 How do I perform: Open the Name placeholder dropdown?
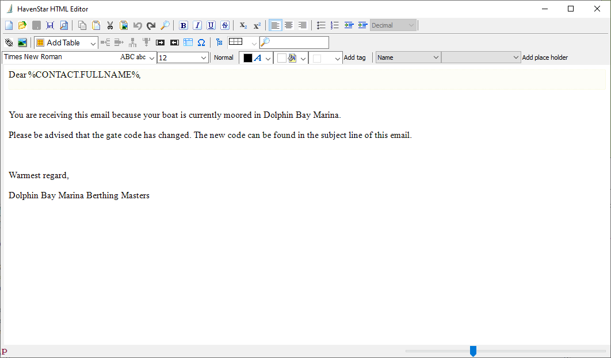pos(408,57)
